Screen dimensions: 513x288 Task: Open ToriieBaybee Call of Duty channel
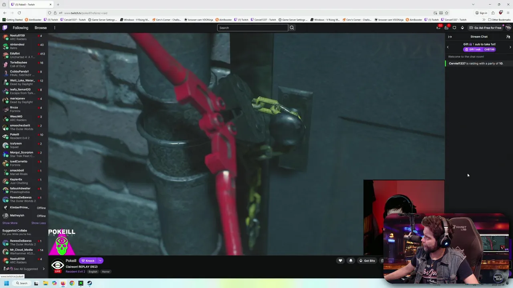coord(24,64)
